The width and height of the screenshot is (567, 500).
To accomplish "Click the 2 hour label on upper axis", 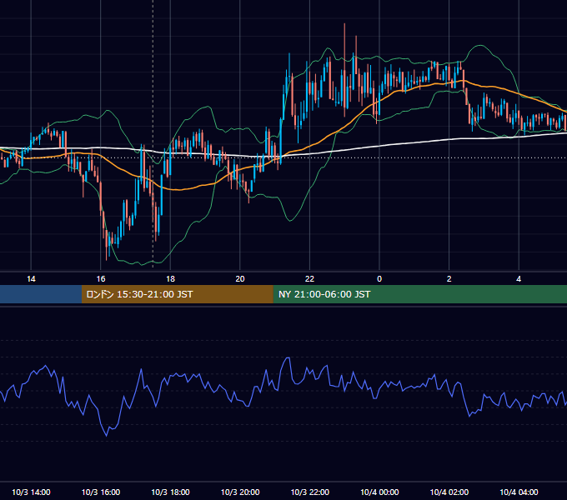I will 449,279.
